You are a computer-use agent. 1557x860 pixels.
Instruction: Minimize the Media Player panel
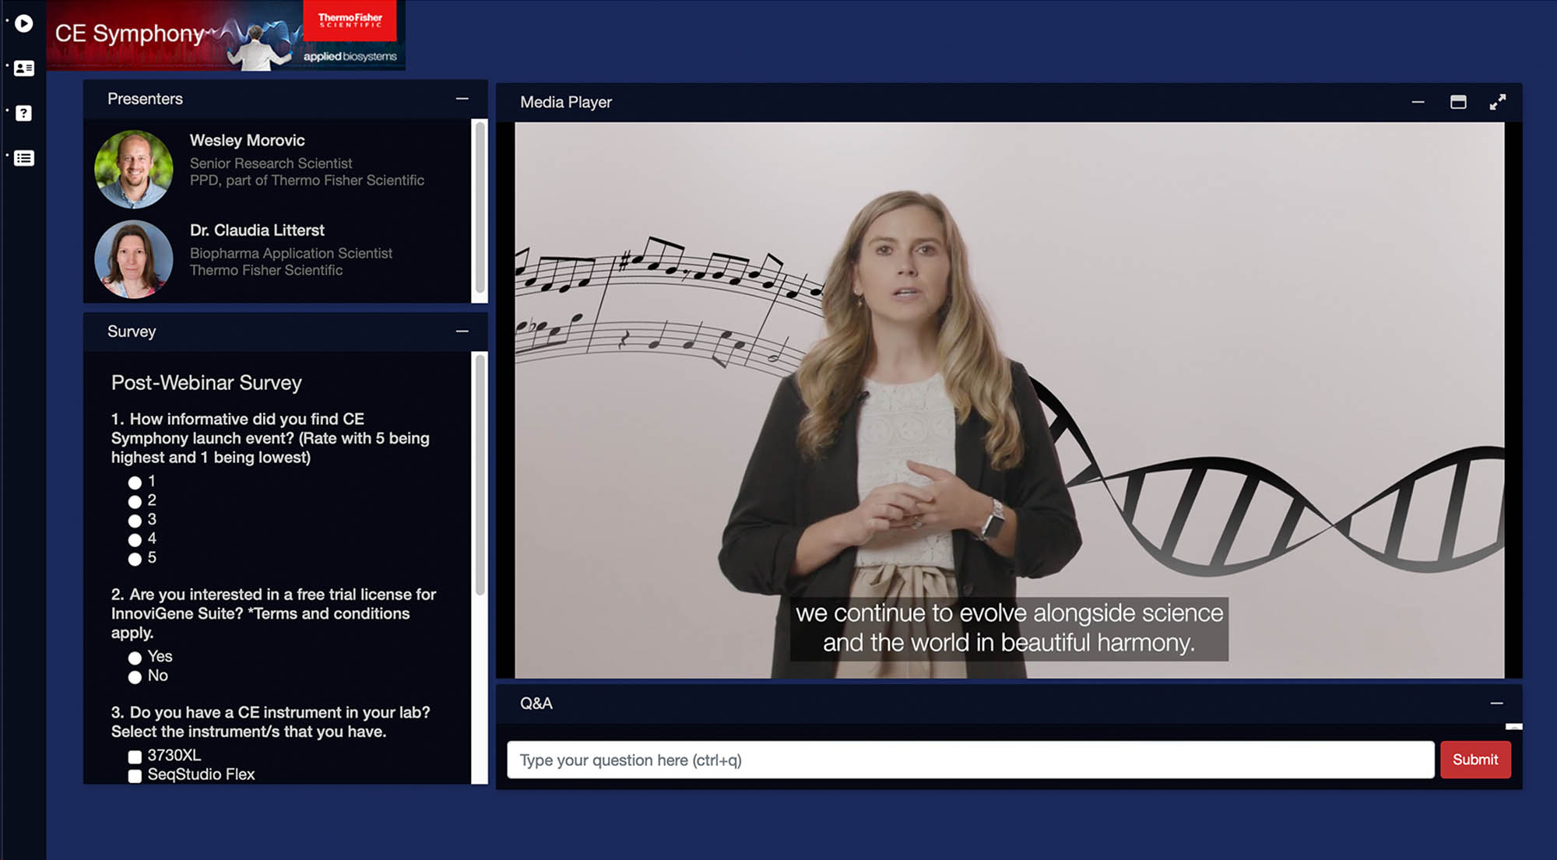(x=1418, y=103)
